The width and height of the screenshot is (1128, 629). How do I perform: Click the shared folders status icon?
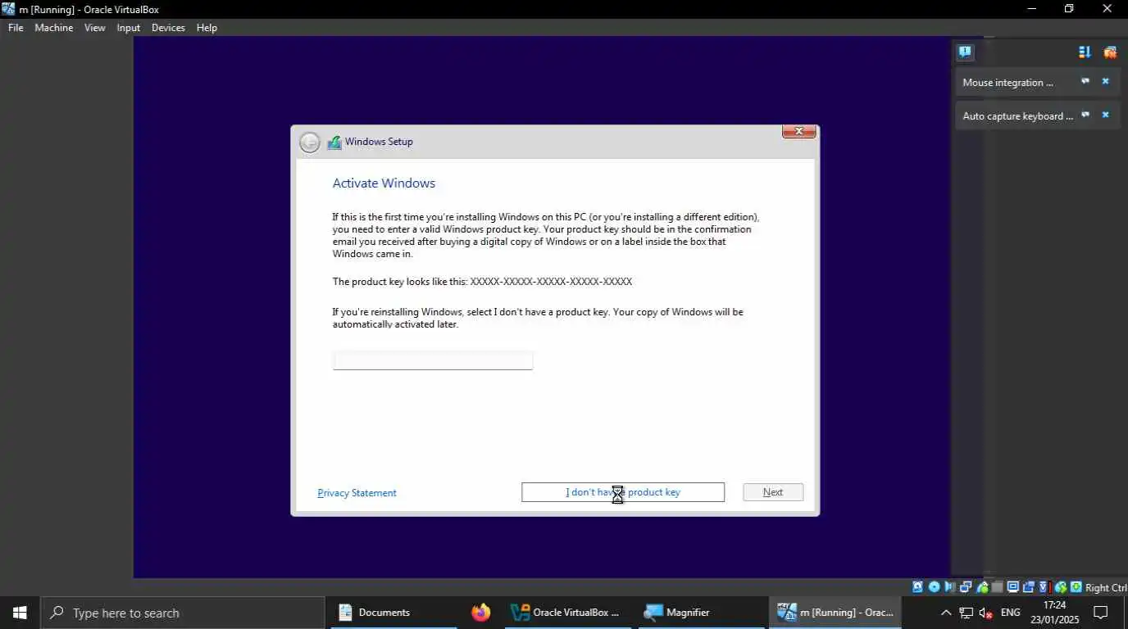tap(997, 587)
